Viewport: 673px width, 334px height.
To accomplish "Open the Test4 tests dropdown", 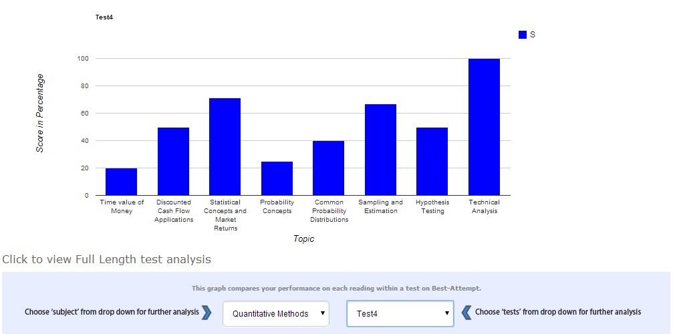I will point(400,313).
